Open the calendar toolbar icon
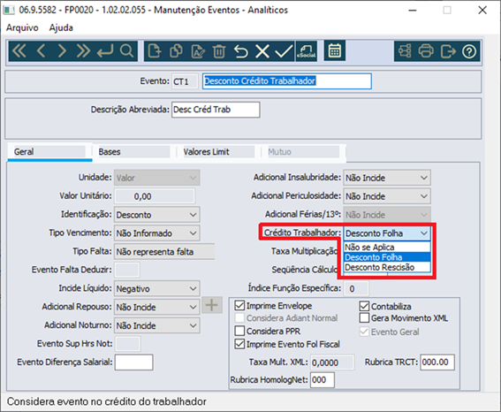Viewport: 501px width, 412px height. pyautogui.click(x=335, y=50)
